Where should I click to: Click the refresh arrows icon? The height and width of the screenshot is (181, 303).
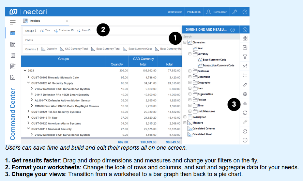pos(245,113)
